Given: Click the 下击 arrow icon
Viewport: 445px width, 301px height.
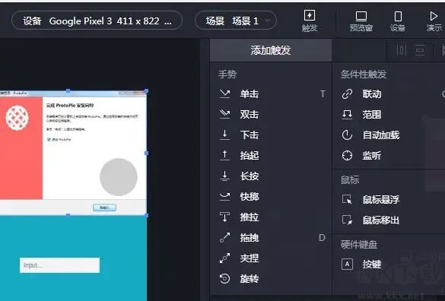Looking at the screenshot, I should coord(224,135).
